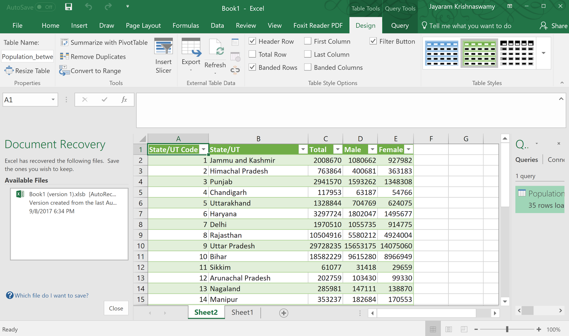The image size is (569, 336).
Task: Click the Resize Table tool
Action: pyautogui.click(x=27, y=71)
